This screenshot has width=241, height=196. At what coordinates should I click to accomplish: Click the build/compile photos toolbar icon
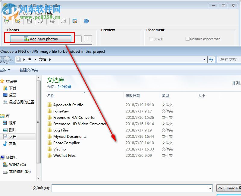click(52, 21)
